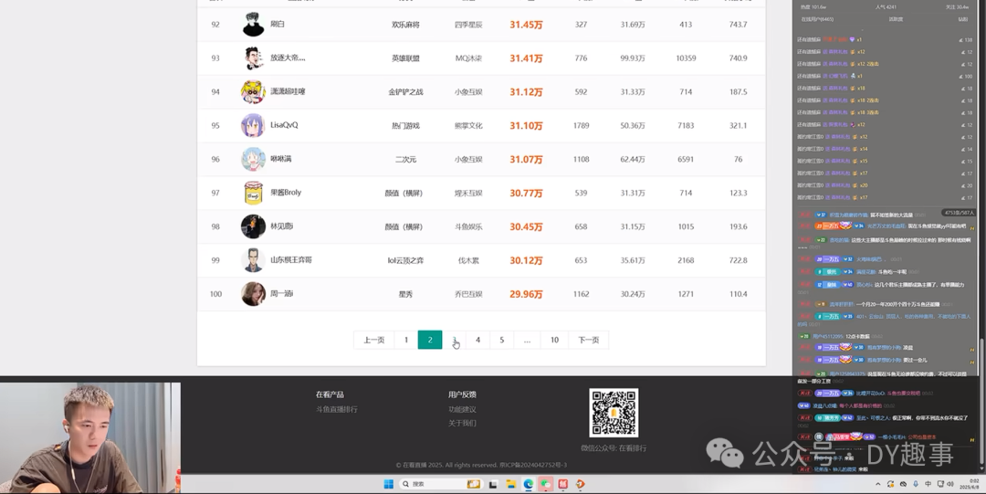Open avatar of rank 100 streamer
The height and width of the screenshot is (494, 986).
(253, 294)
